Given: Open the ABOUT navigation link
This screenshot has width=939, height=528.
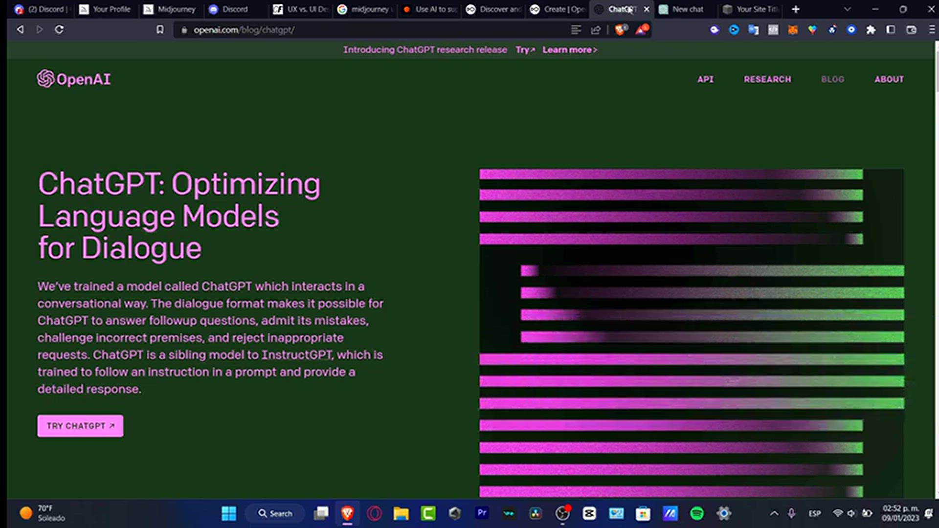Looking at the screenshot, I should click(889, 79).
